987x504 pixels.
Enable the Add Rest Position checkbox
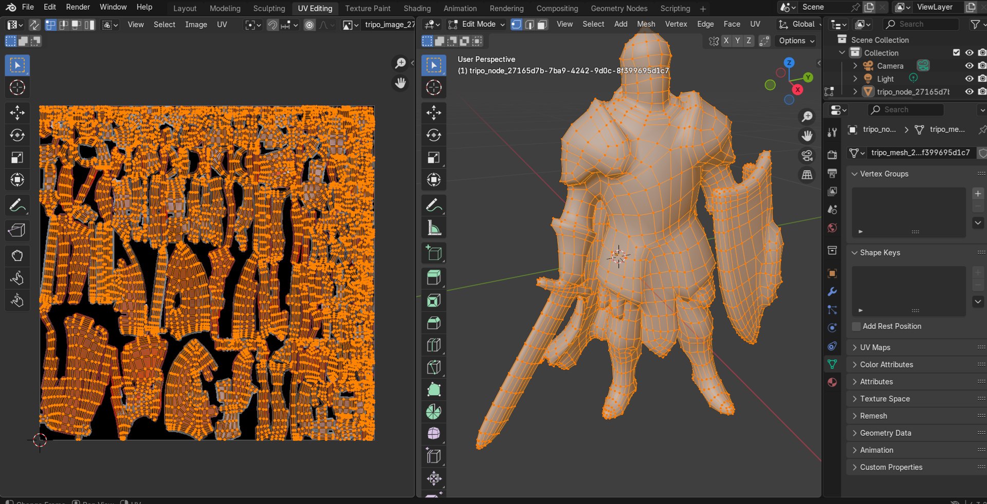pos(856,326)
